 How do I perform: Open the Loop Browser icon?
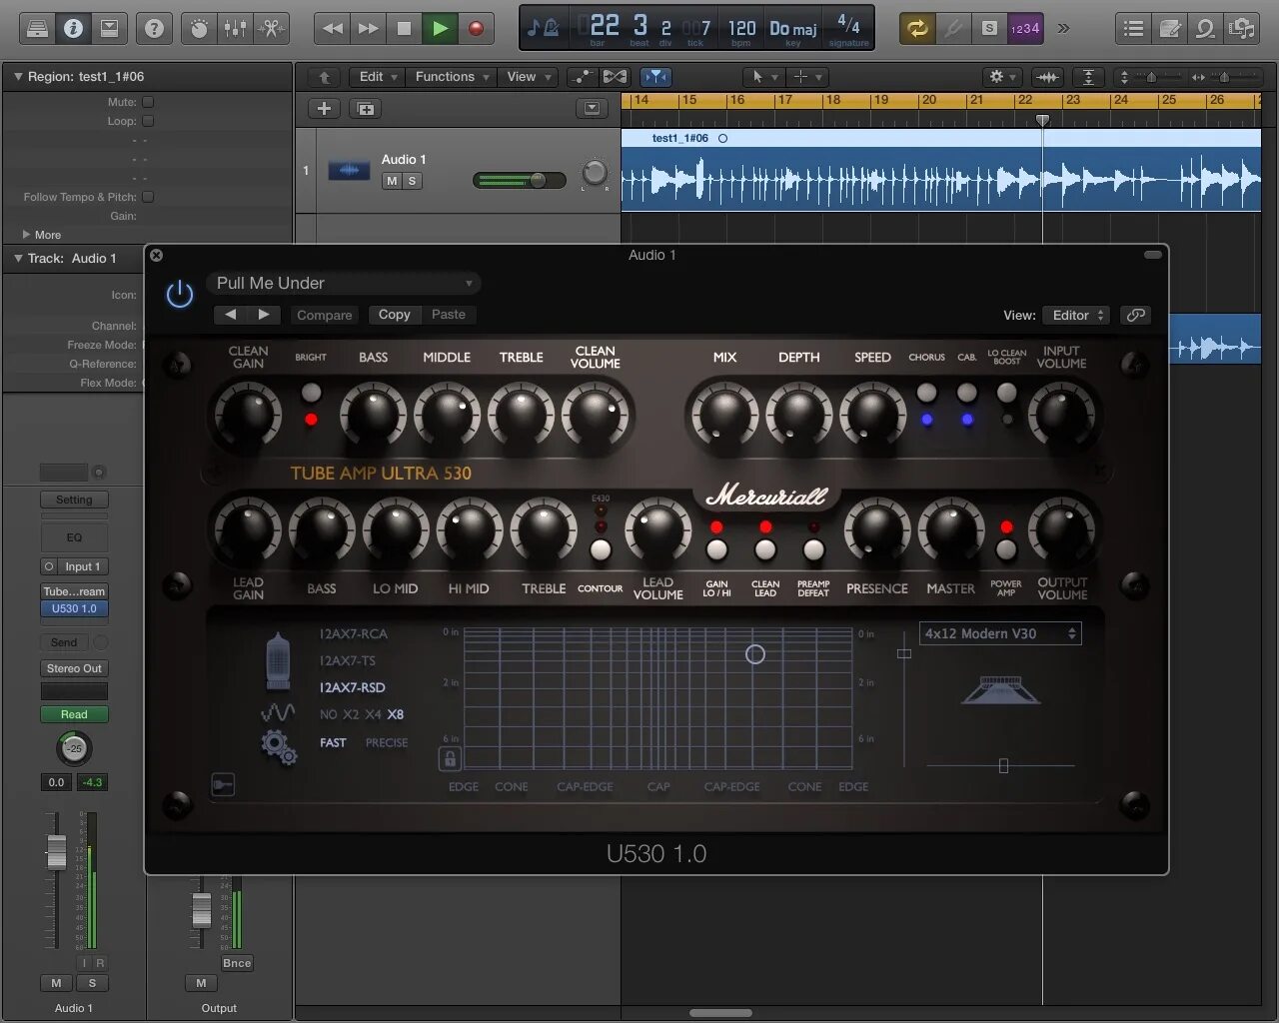pyautogui.click(x=1205, y=28)
